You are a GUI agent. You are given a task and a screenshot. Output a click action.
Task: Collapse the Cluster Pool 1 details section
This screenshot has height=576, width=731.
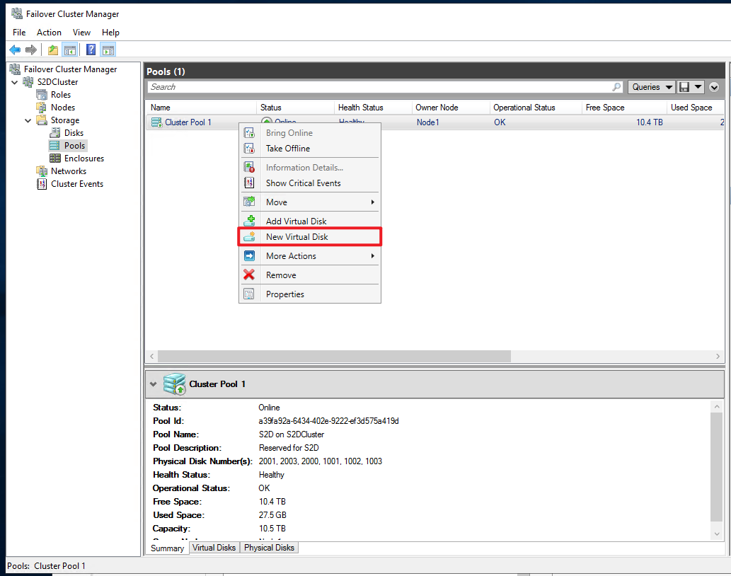pos(153,384)
